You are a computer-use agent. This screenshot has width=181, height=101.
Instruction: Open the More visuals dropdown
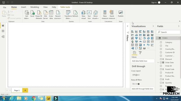(x=95, y=15)
